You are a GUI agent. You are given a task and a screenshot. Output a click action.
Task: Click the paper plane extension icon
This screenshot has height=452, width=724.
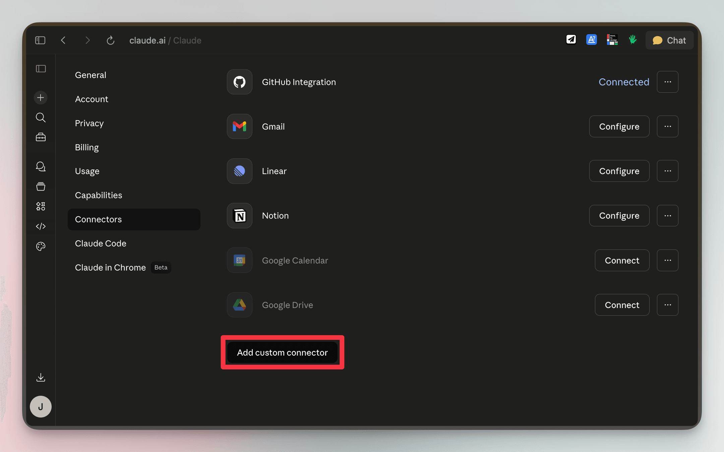[x=571, y=40]
